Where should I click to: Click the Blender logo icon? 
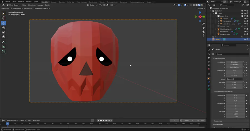[2, 2]
